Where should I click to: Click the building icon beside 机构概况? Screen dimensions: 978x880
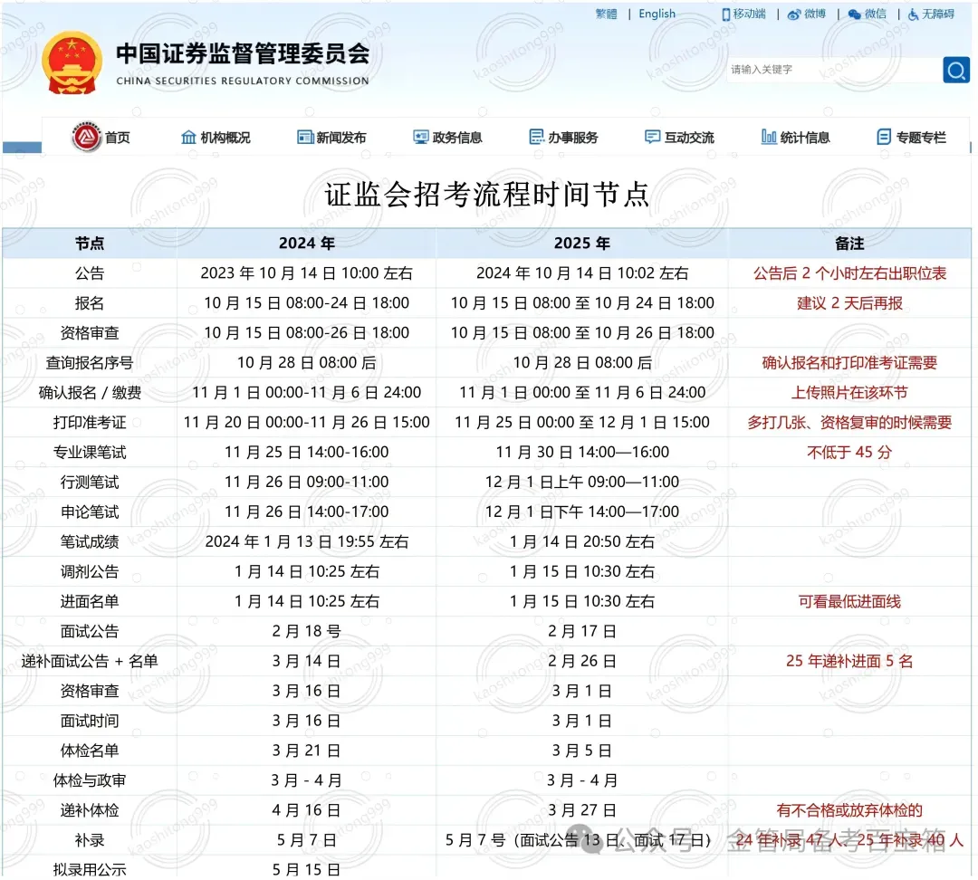point(188,138)
